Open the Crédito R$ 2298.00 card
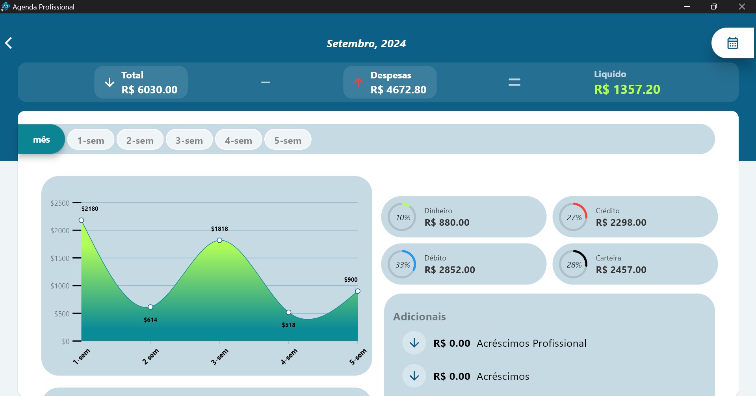This screenshot has height=396, width=756. (635, 217)
